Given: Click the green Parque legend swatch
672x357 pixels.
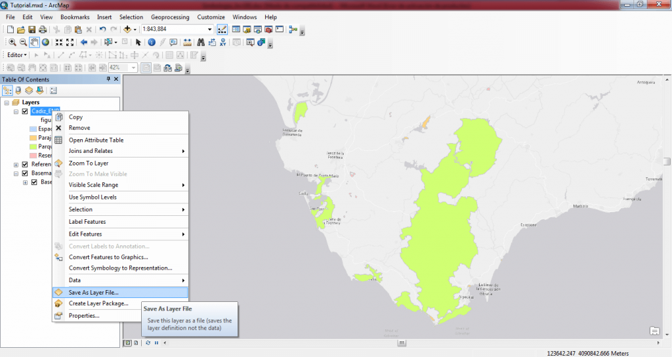Looking at the screenshot, I should [33, 147].
